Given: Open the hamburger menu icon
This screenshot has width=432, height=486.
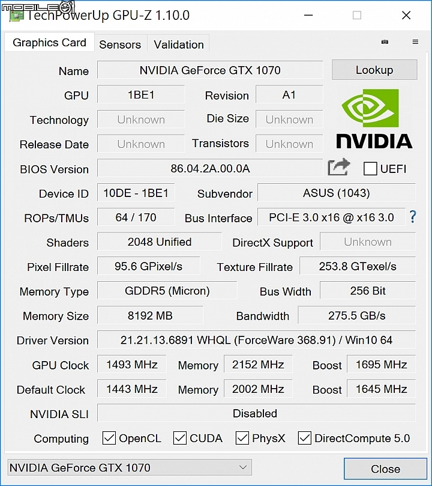Looking at the screenshot, I should pyautogui.click(x=415, y=42).
